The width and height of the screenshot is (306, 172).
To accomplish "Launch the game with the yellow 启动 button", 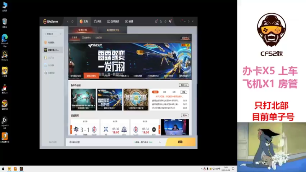I will 180,142.
